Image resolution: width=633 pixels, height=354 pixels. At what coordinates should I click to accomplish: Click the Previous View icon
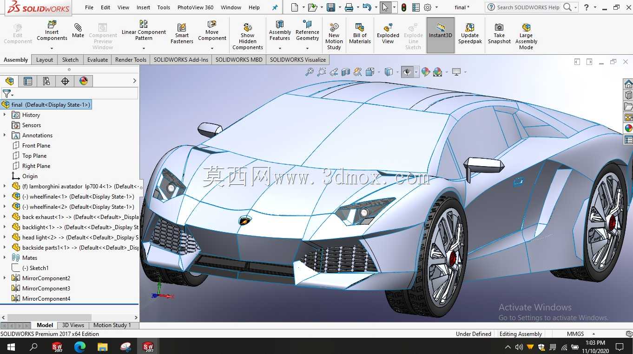pyautogui.click(x=334, y=72)
